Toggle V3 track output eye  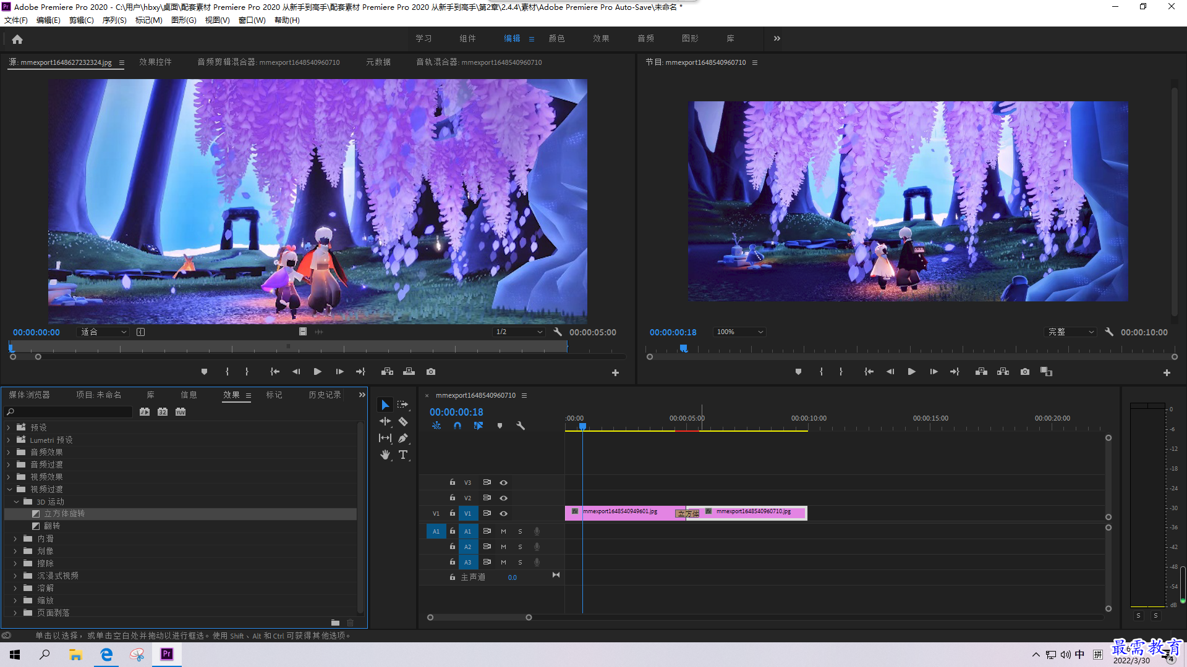[x=503, y=482]
